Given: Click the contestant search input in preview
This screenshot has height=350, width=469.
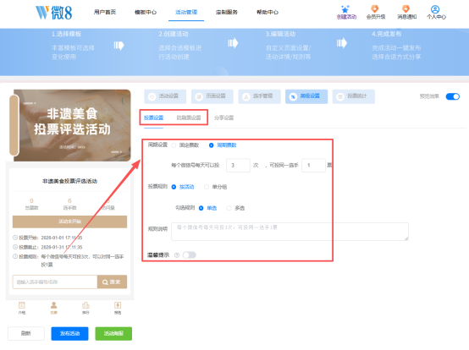Looking at the screenshot, I should 55,282.
